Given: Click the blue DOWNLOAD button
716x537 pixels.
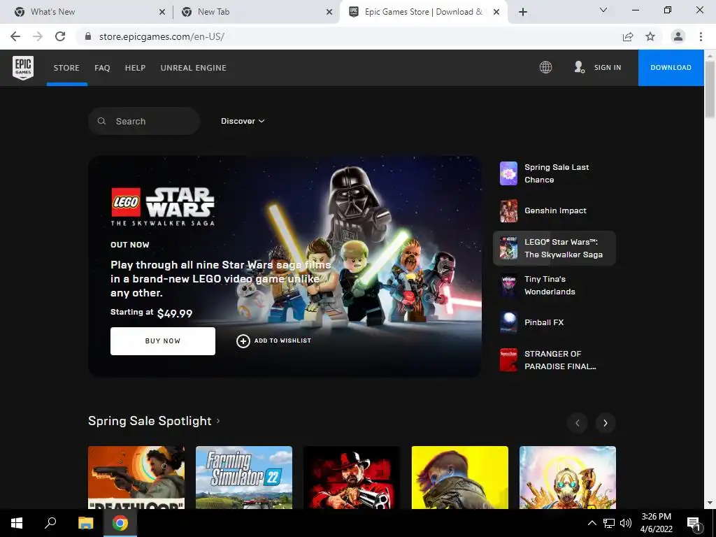Looking at the screenshot, I should coord(671,68).
